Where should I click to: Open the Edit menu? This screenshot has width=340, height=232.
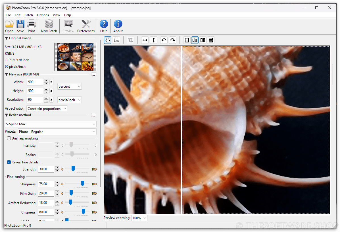point(18,15)
